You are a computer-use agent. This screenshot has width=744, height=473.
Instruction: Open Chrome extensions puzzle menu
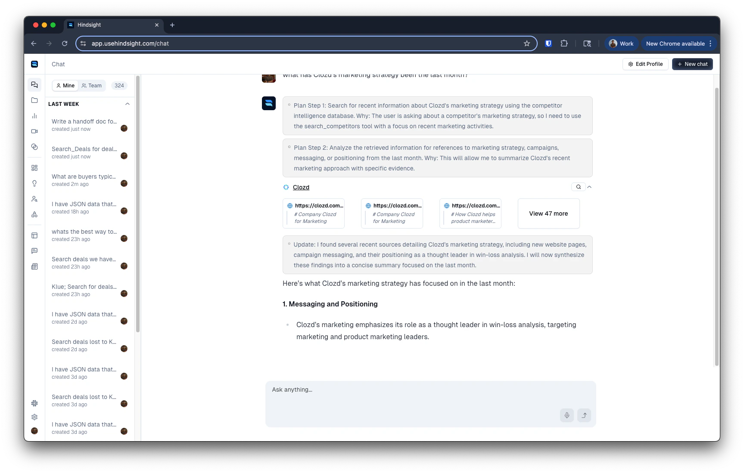(564, 43)
